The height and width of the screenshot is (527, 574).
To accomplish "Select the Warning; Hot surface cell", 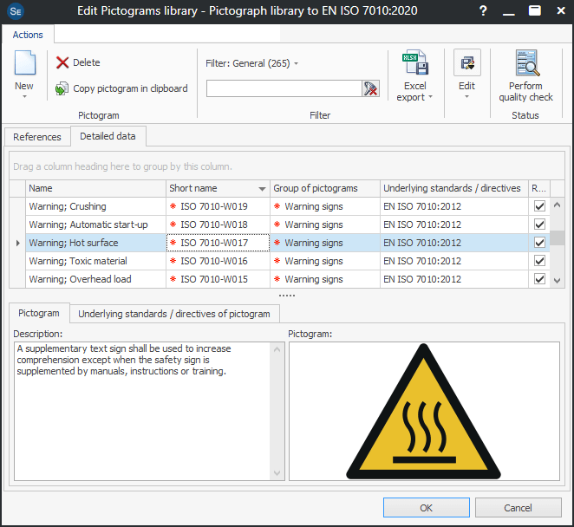I will pyautogui.click(x=96, y=243).
